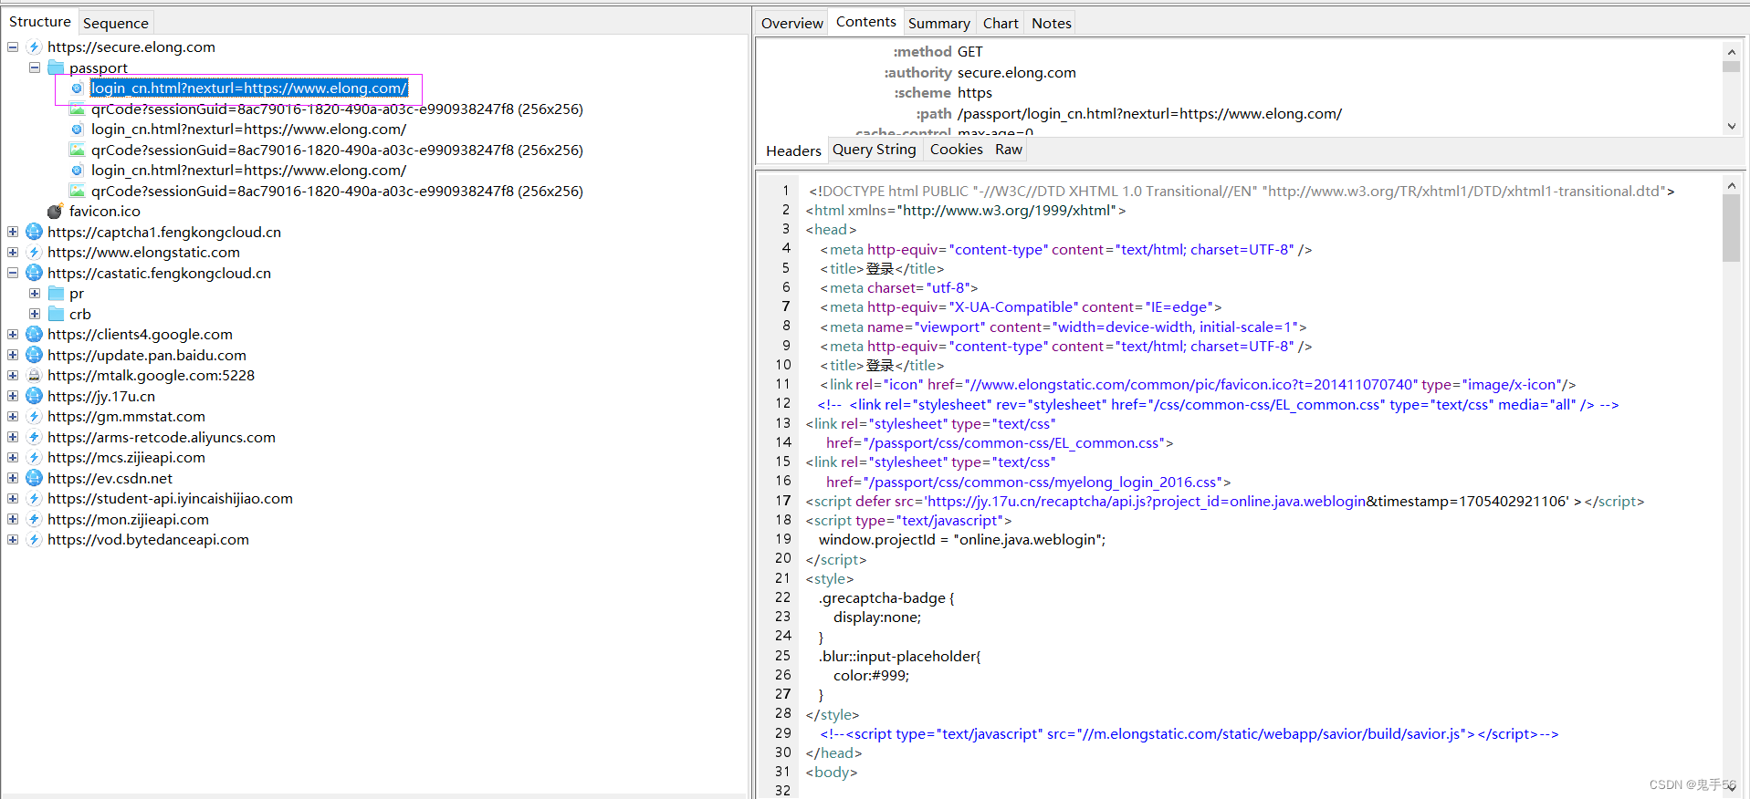Select the Raw sub-tab
Screen dimensions: 1750x799
pos(1008,150)
